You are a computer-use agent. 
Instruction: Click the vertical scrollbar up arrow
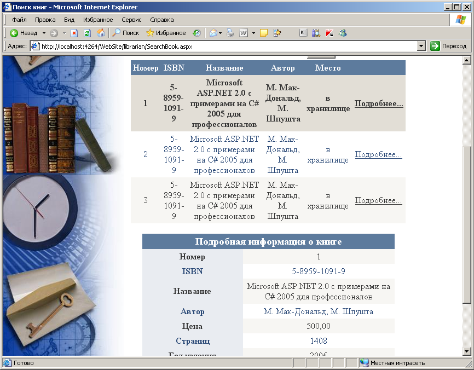pyautogui.click(x=467, y=60)
